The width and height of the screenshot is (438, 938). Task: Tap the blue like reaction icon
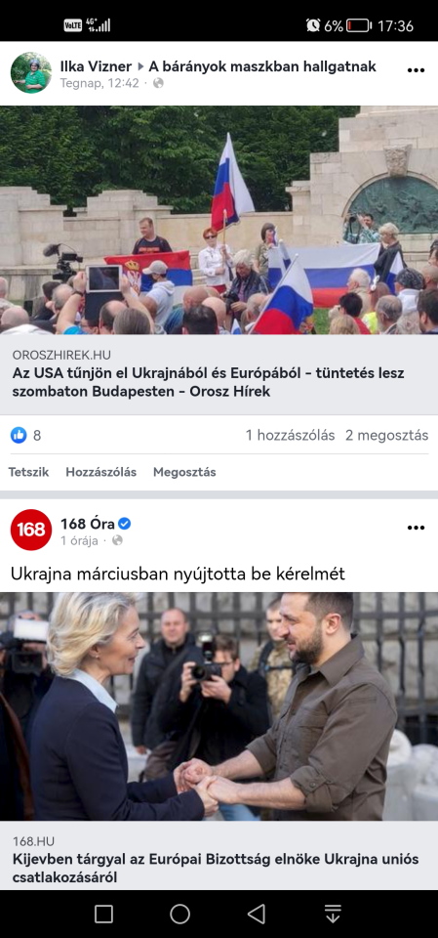click(19, 435)
